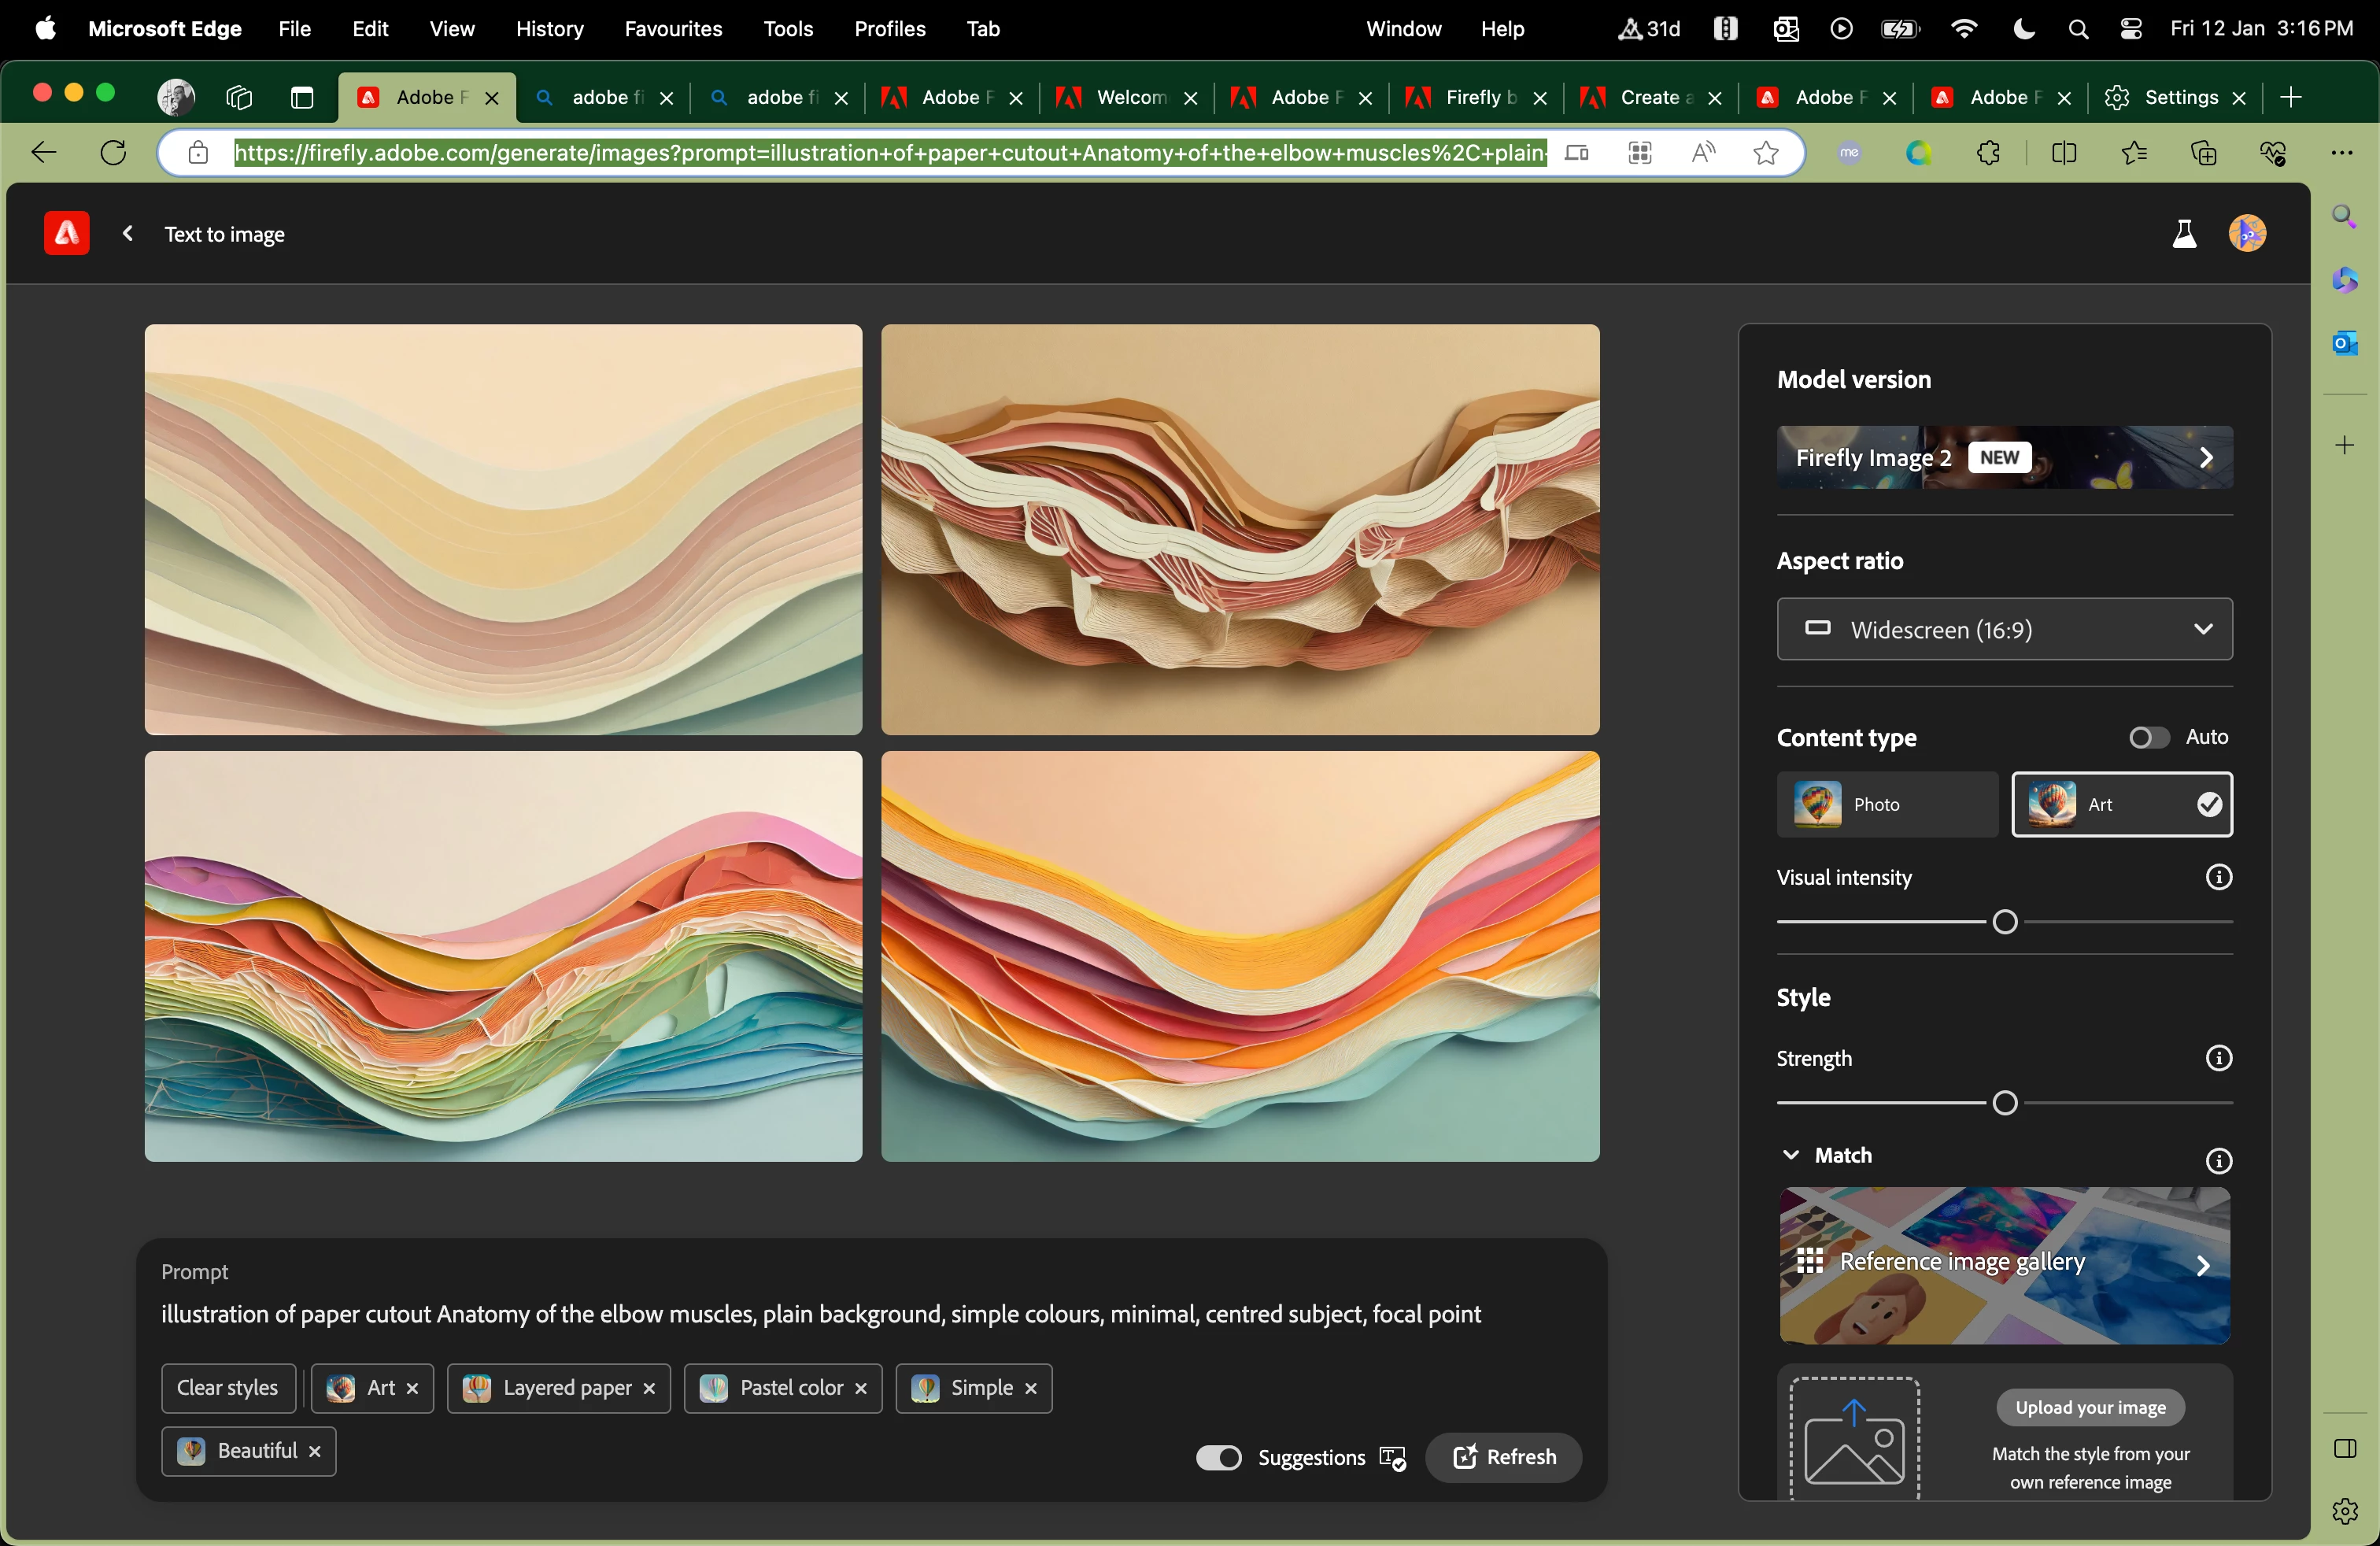Click the Style Strength info icon
This screenshot has width=2380, height=1546.
point(2218,1058)
